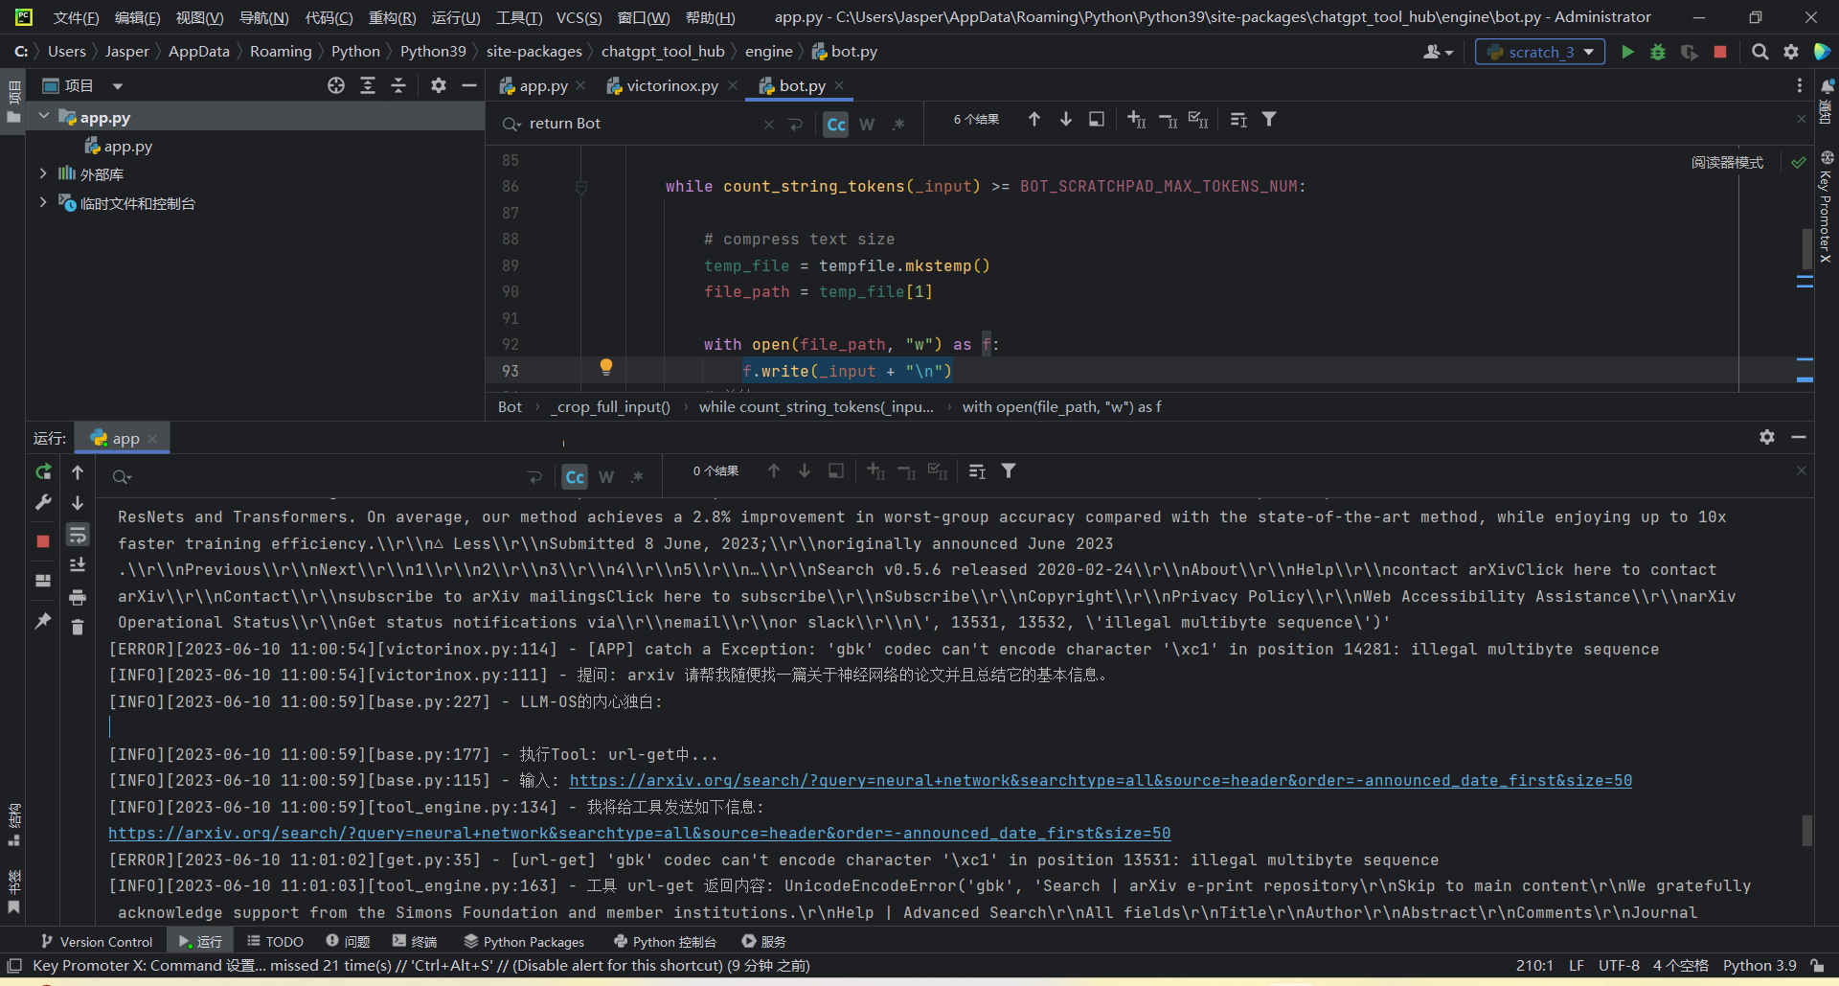Run the scratch_3 configuration with the green play icon

pos(1628,52)
